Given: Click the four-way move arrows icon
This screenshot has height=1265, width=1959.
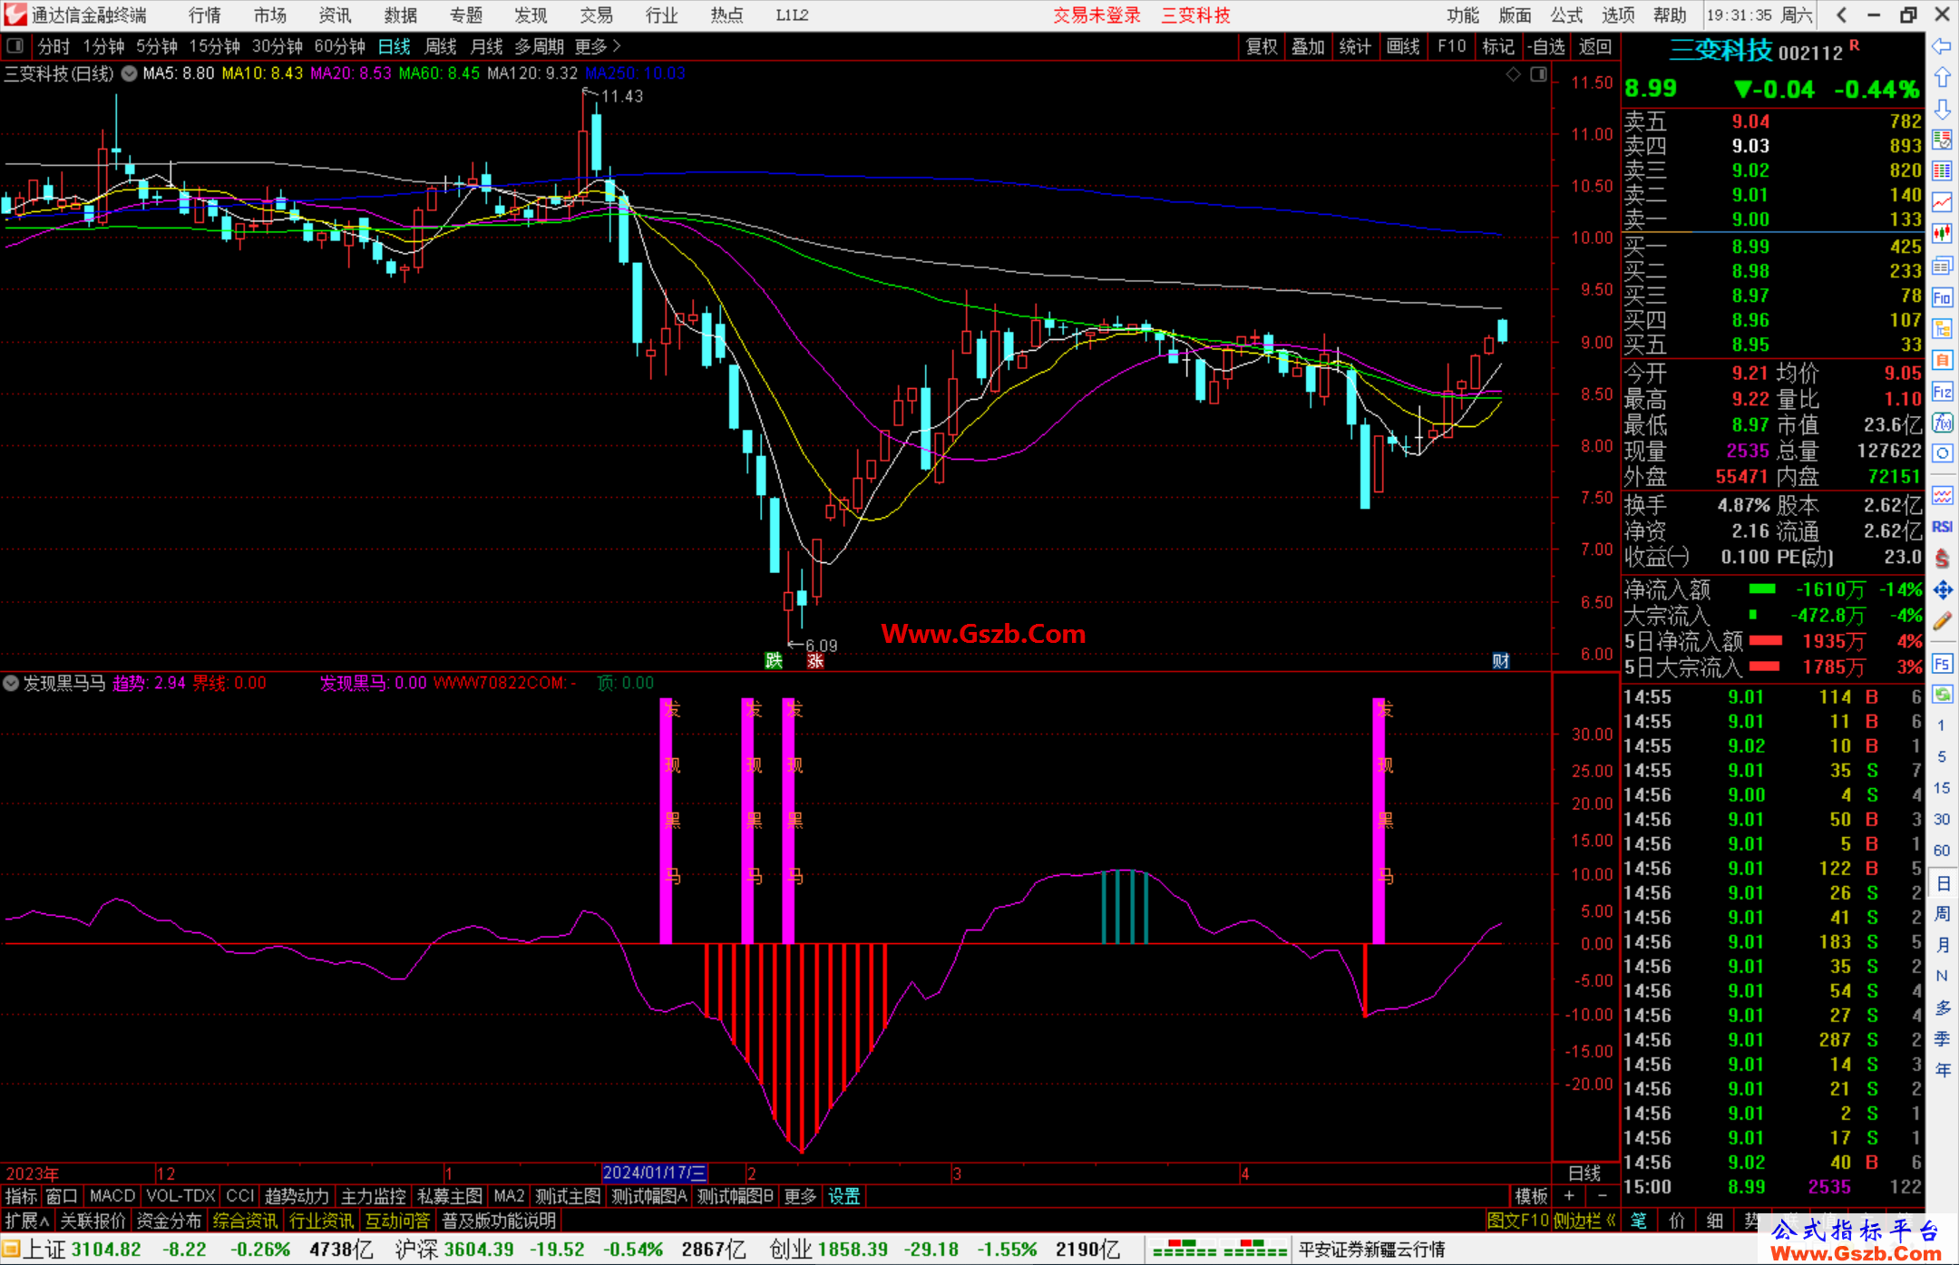Looking at the screenshot, I should [x=1942, y=589].
